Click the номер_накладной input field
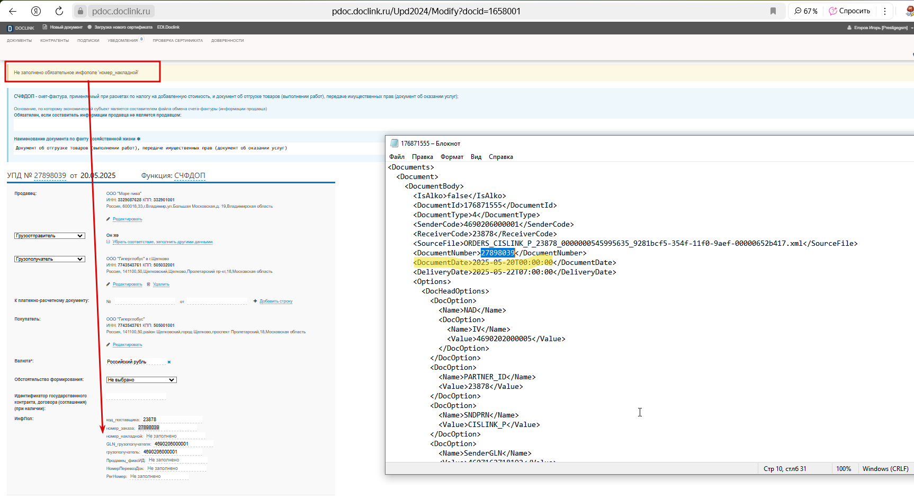 (x=175, y=436)
